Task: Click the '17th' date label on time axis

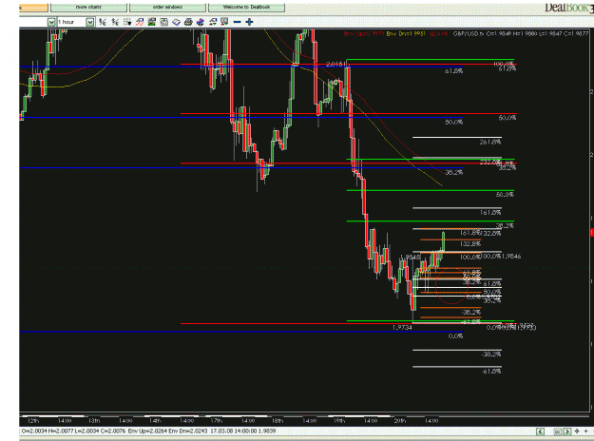Action: (x=216, y=420)
